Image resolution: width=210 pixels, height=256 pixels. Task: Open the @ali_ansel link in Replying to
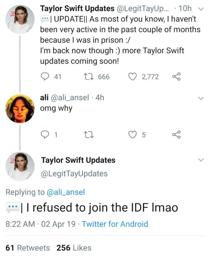pos(65,192)
